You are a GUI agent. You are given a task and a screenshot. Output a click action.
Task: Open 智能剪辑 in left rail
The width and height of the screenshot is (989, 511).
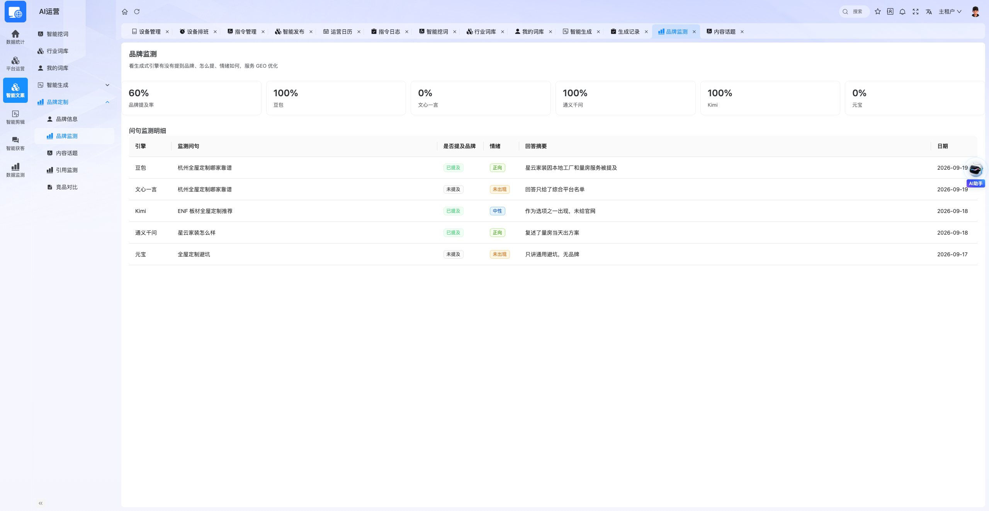15,117
